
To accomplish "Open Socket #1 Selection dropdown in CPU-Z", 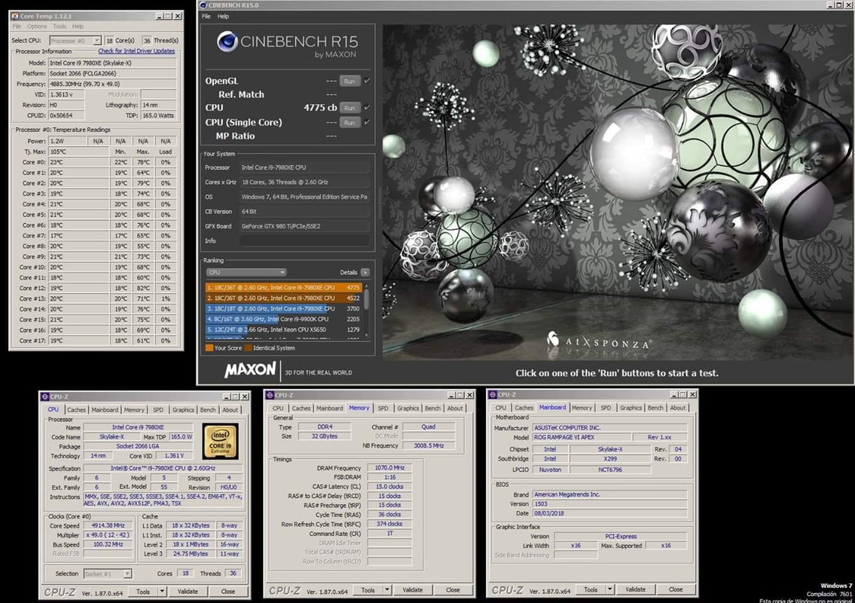I will pos(108,574).
